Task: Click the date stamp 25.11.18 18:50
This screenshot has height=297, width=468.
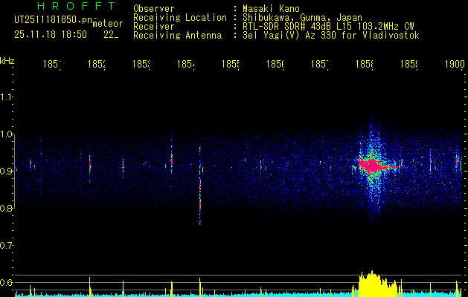Action: tap(51, 35)
